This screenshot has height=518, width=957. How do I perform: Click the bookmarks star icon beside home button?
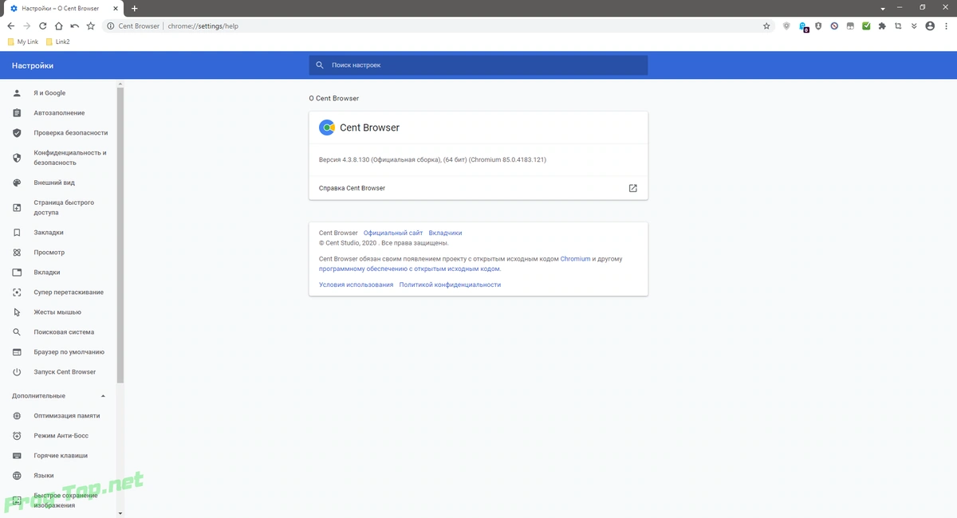click(91, 26)
